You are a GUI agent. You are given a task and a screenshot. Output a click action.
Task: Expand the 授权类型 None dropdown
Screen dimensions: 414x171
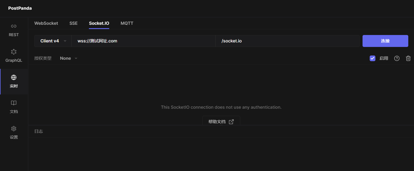[x=69, y=58]
